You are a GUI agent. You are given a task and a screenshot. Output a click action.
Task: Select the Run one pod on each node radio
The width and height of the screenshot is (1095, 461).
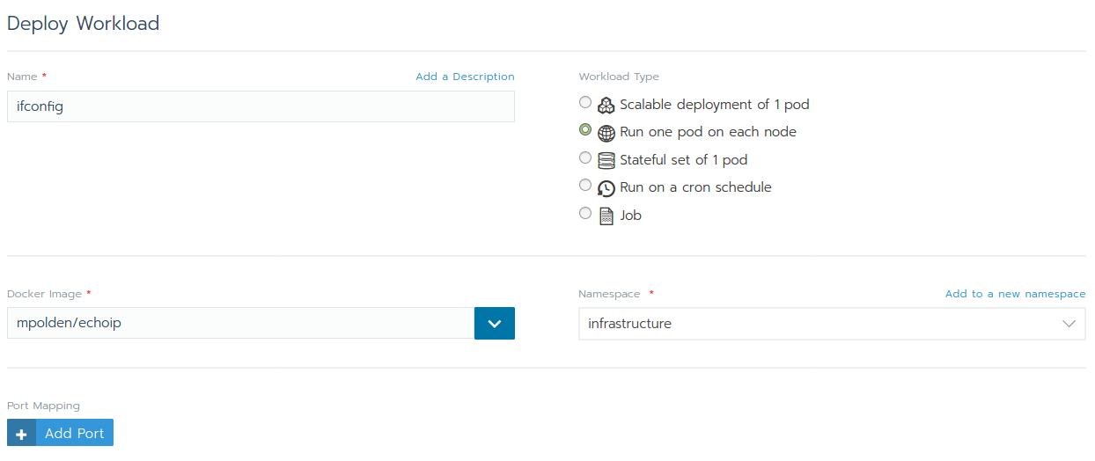click(x=585, y=130)
